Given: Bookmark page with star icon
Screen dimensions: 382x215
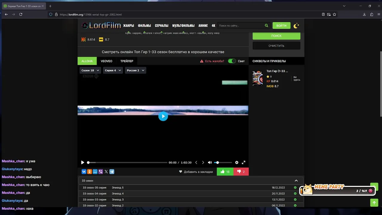Looking at the screenshot, I should pos(335,14).
